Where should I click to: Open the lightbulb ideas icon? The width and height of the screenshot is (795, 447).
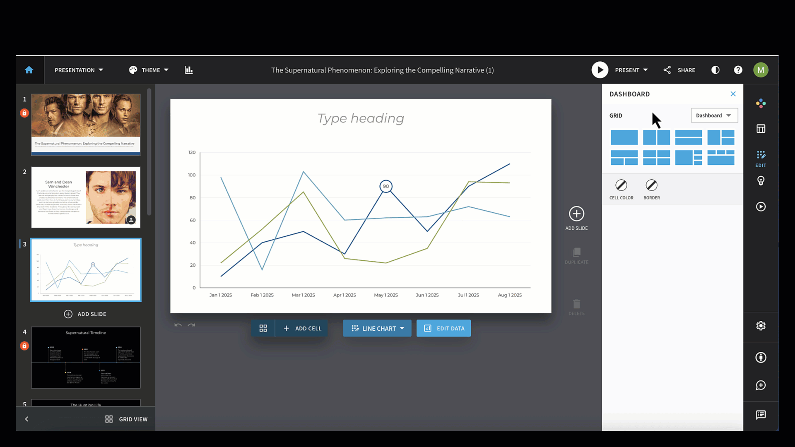[x=761, y=180]
